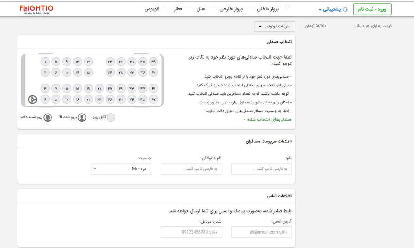Click the support headset icon
This screenshot has width=414, height=248.
tap(345, 10)
